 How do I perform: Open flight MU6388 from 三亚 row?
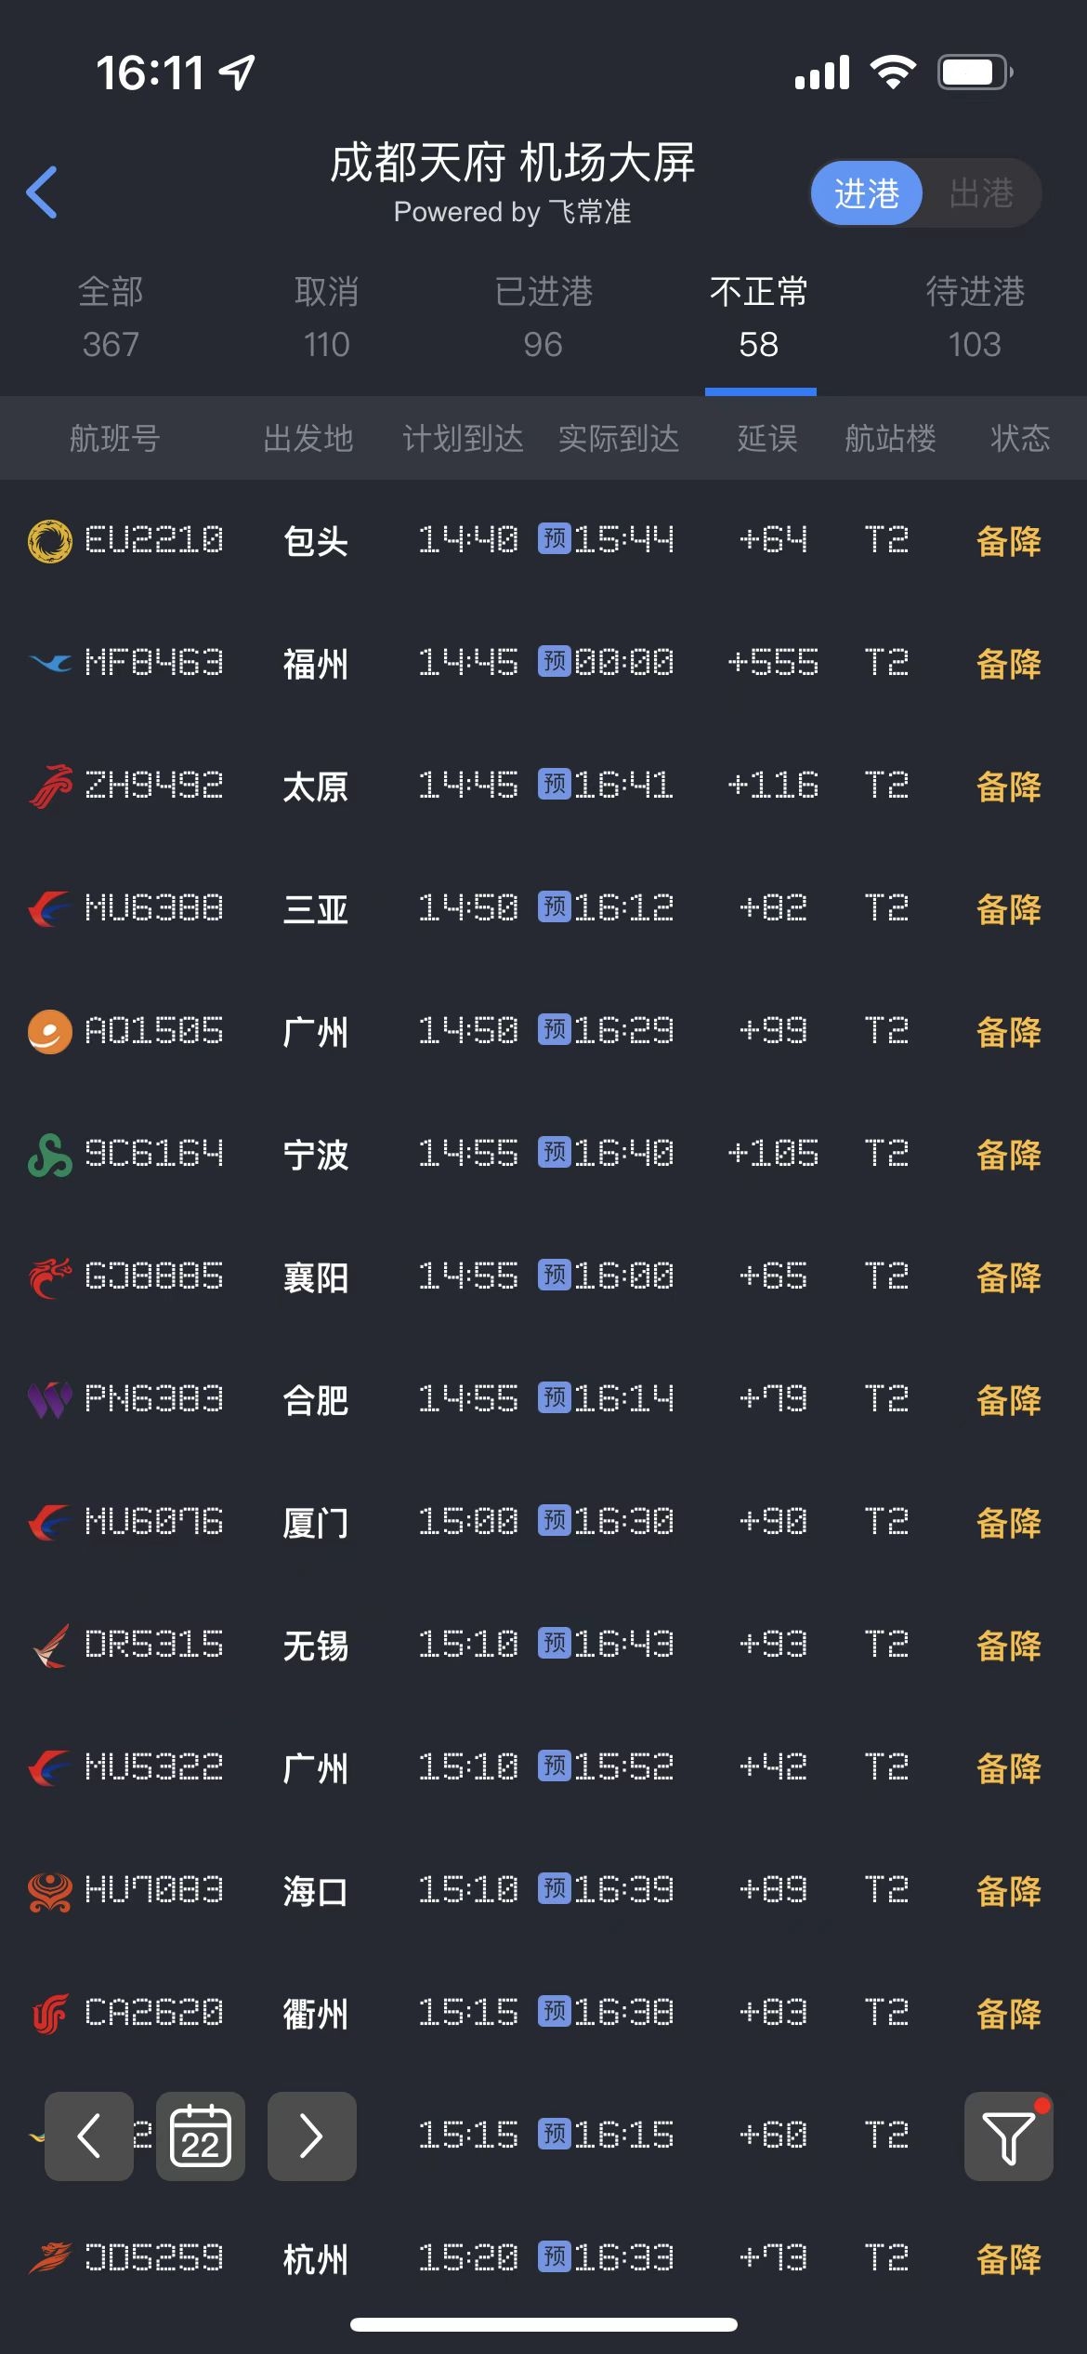click(543, 909)
